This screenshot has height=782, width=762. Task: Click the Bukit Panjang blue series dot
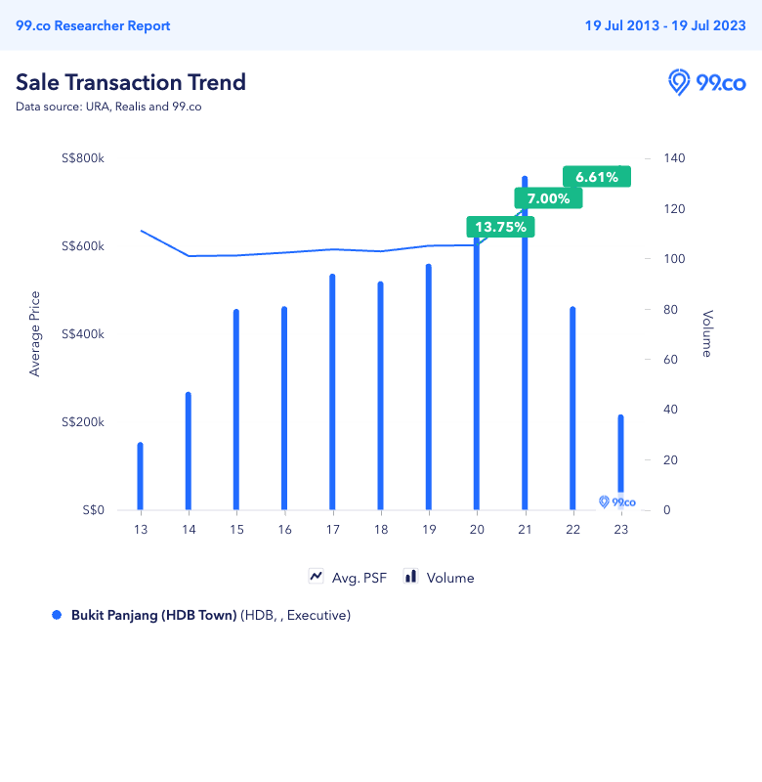57,615
